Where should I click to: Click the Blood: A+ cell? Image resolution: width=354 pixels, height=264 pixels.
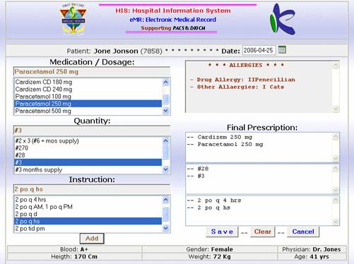74,249
